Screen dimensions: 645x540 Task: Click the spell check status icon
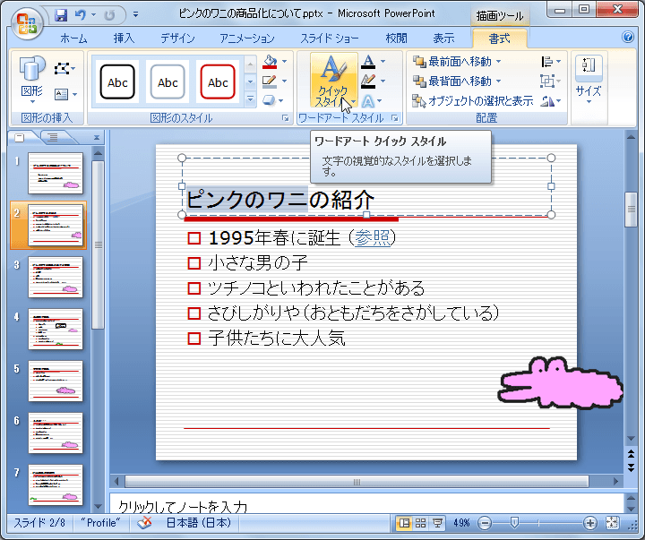pyautogui.click(x=144, y=523)
